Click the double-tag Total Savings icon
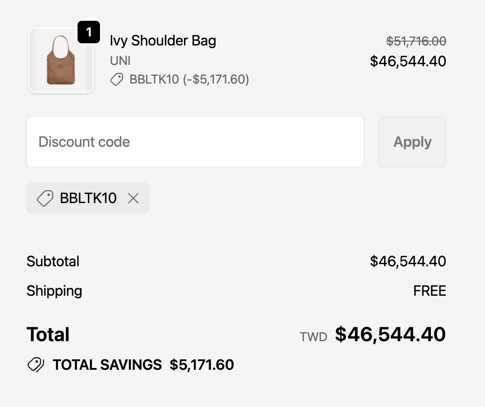 (x=36, y=365)
